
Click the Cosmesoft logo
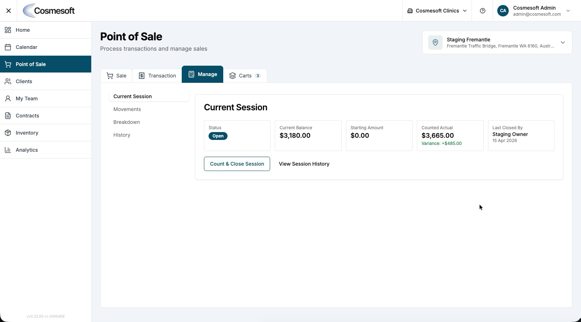click(49, 11)
